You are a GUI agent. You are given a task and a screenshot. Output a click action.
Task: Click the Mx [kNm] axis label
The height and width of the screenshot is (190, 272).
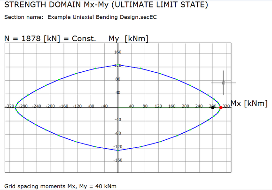(249, 103)
